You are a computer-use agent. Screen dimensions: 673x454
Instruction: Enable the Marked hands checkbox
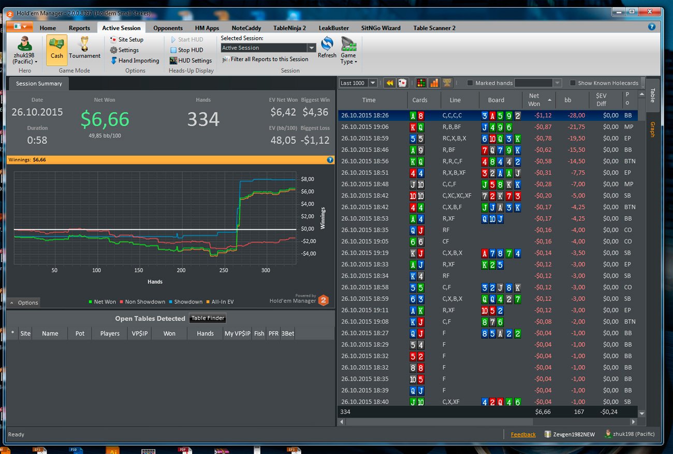(x=470, y=83)
